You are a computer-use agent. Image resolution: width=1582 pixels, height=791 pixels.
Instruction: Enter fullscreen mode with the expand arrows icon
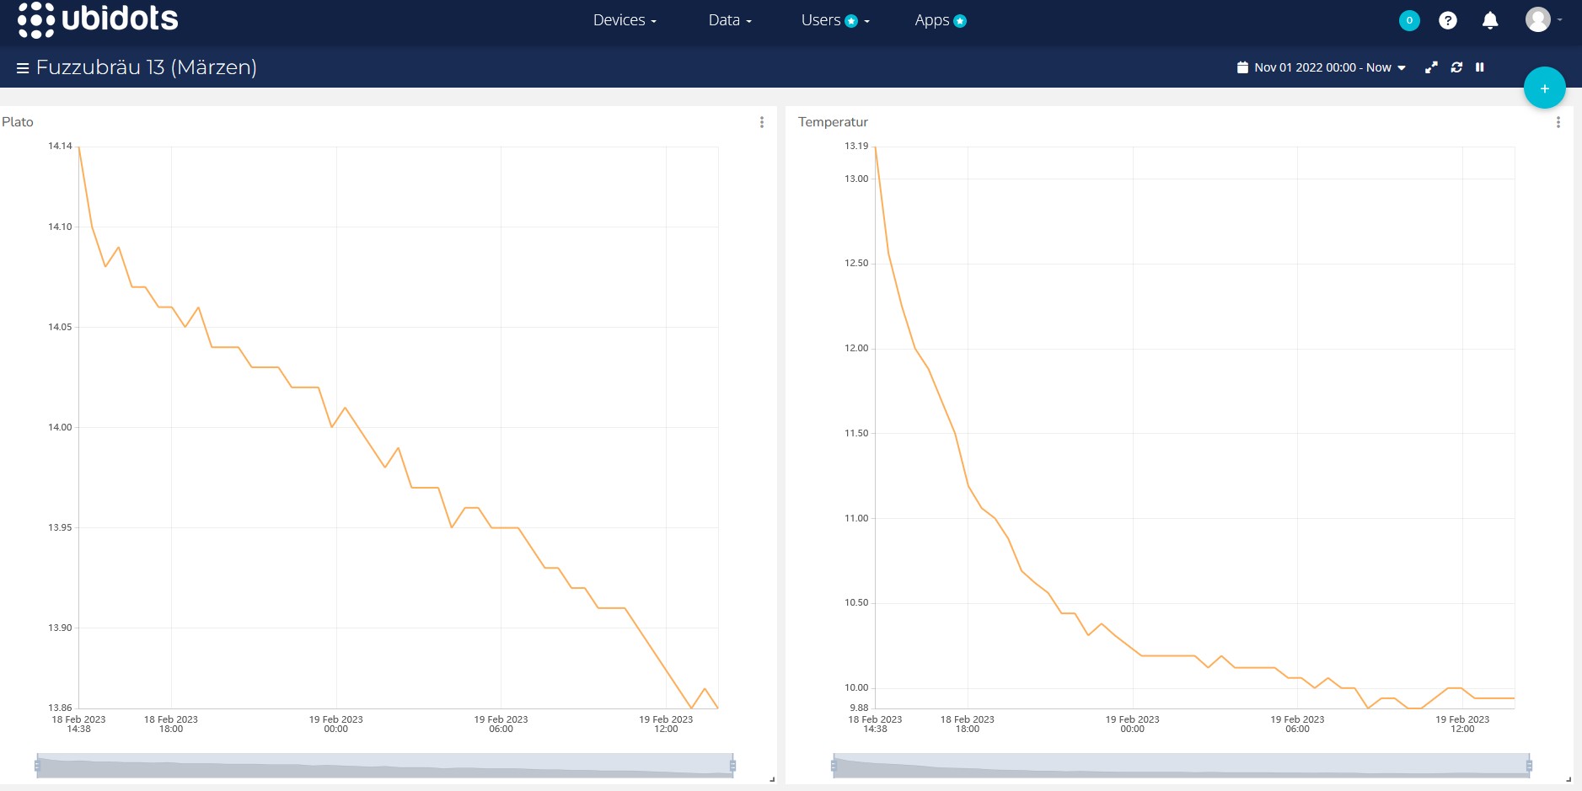click(x=1430, y=67)
